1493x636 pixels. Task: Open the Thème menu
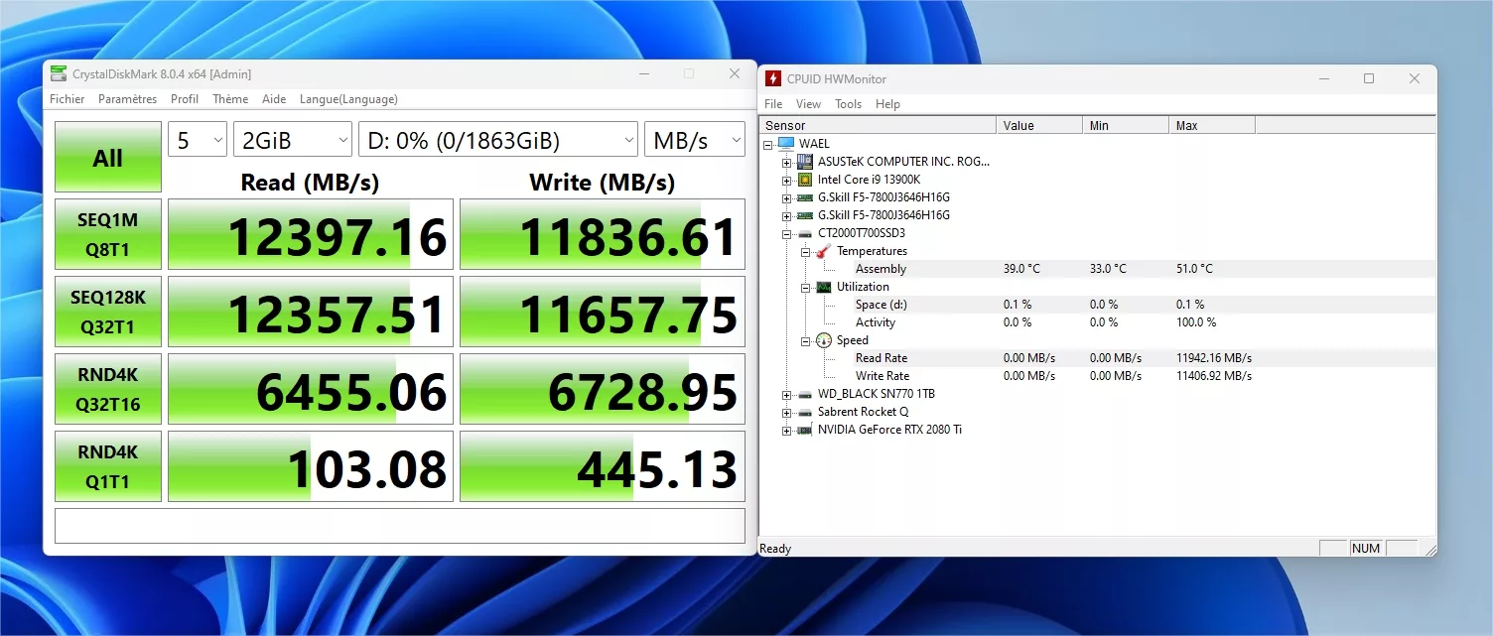coord(230,99)
